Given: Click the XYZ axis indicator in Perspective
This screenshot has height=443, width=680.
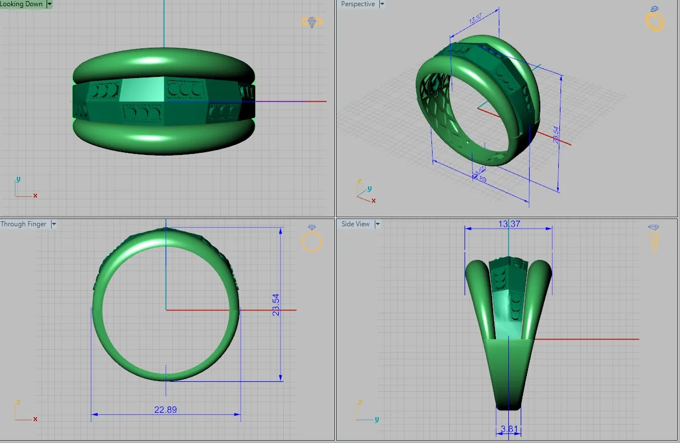Looking at the screenshot, I should point(366,191).
